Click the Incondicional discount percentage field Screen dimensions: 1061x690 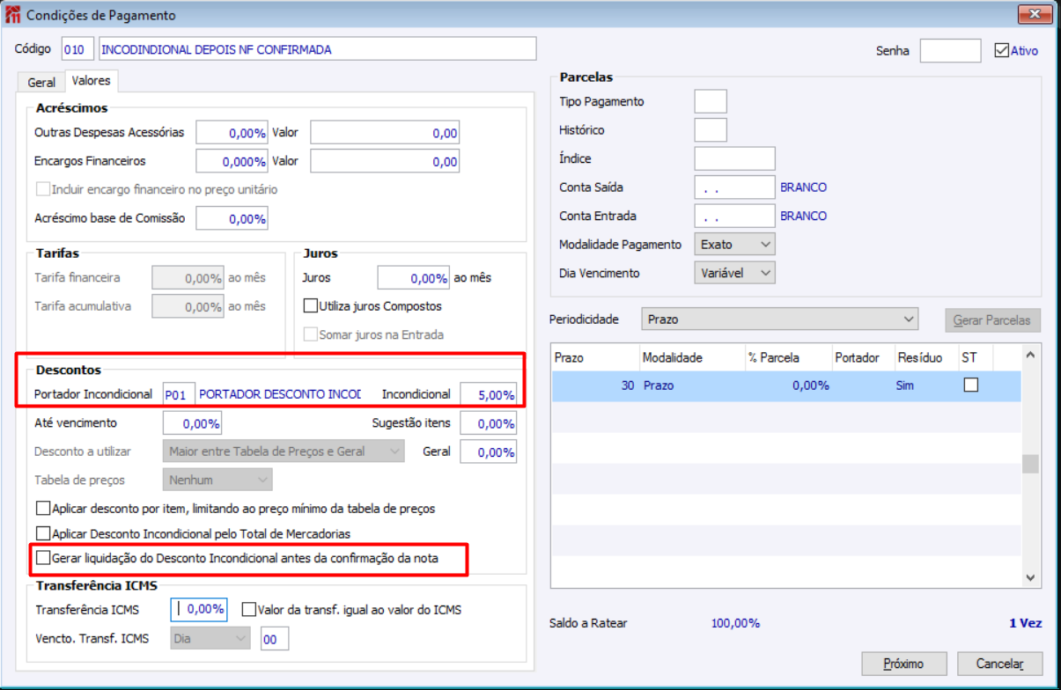pyautogui.click(x=489, y=394)
